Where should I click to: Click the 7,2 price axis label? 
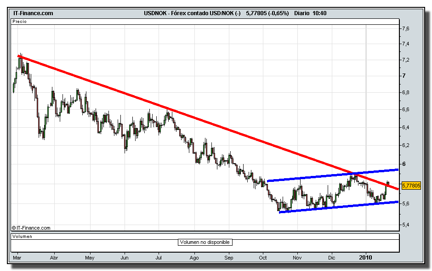tap(405, 60)
